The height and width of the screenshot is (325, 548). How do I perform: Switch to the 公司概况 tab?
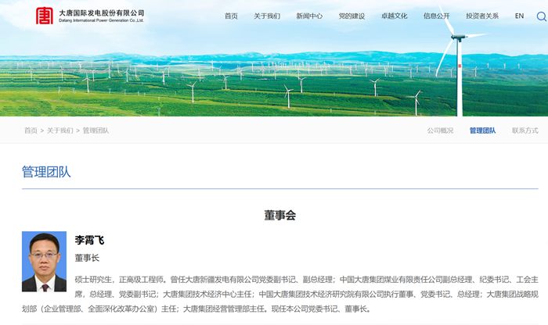point(440,130)
